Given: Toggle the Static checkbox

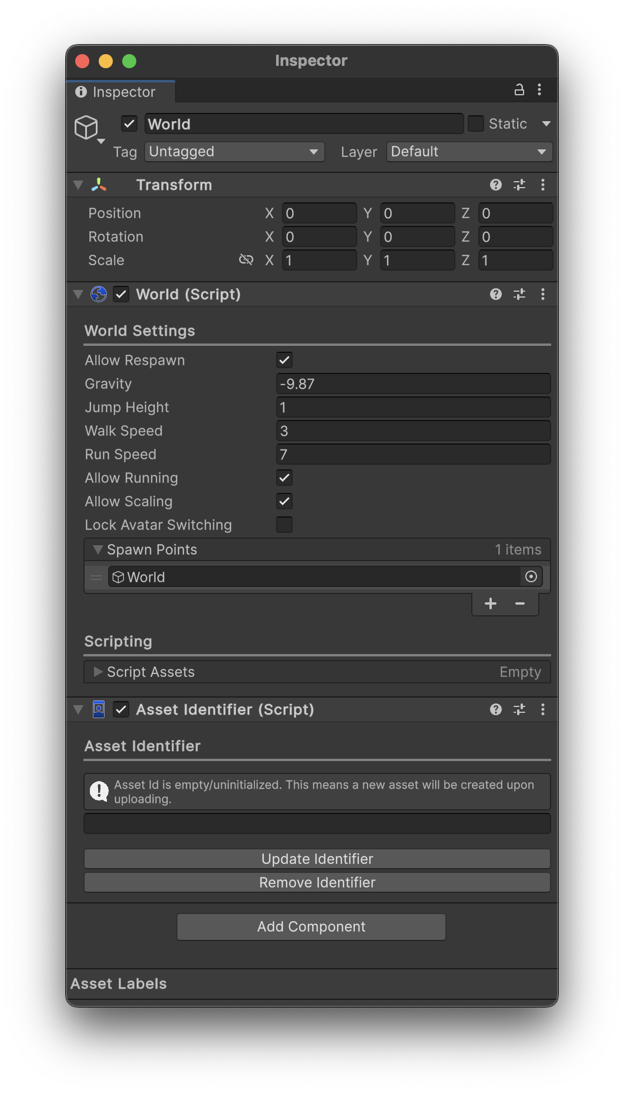Looking at the screenshot, I should click(x=475, y=124).
